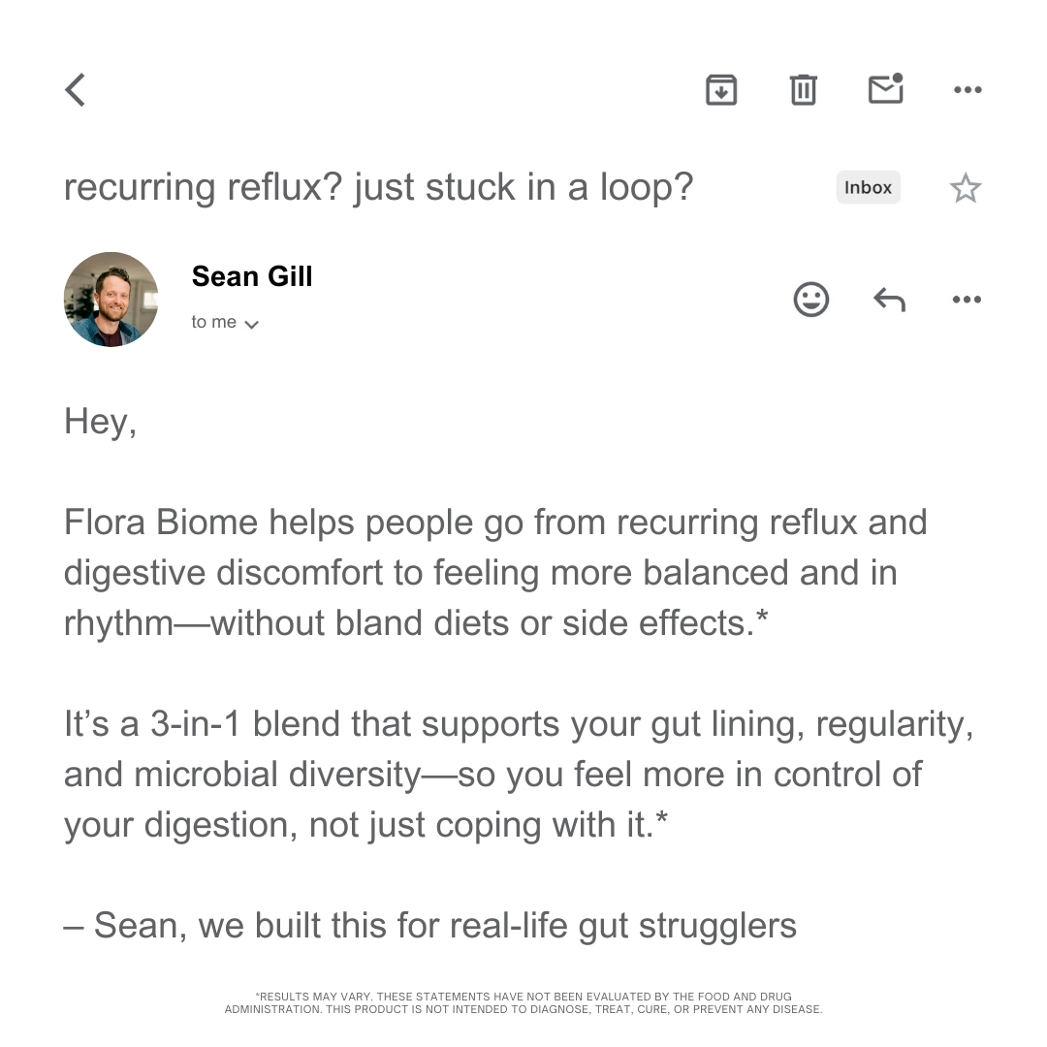
Task: Reply to Sean Gill's message
Action: pos(889,300)
